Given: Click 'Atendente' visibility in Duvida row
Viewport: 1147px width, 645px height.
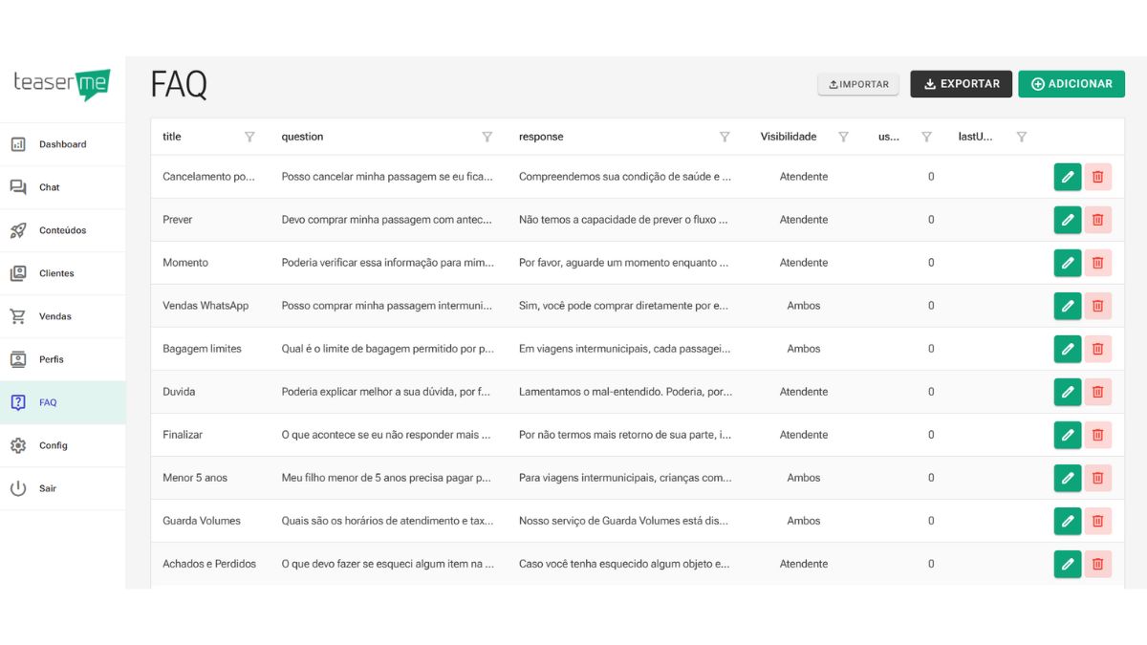Looking at the screenshot, I should pyautogui.click(x=804, y=392).
